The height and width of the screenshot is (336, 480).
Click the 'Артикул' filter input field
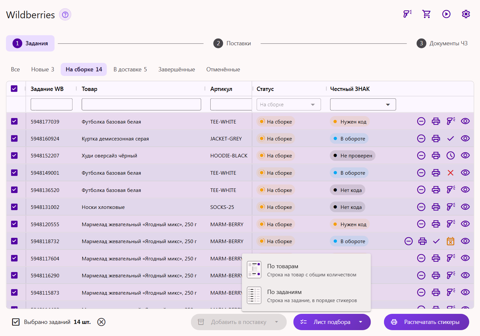click(231, 104)
